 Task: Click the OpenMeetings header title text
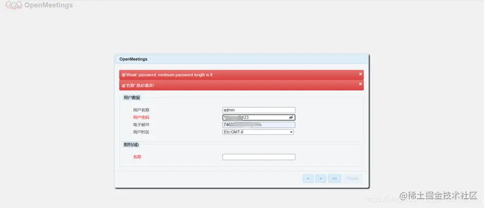49,5
